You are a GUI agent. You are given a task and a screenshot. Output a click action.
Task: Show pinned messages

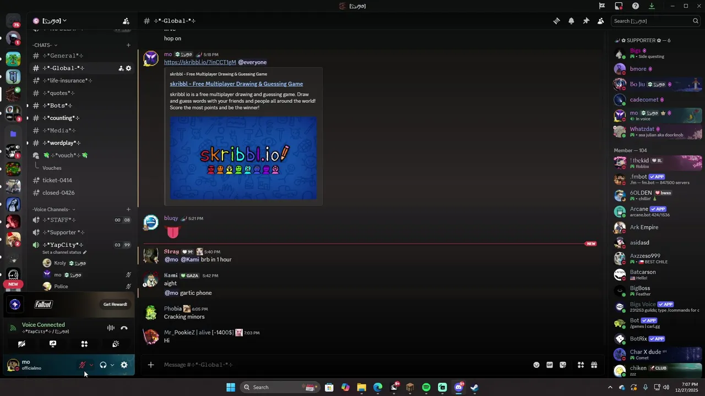coord(586,21)
